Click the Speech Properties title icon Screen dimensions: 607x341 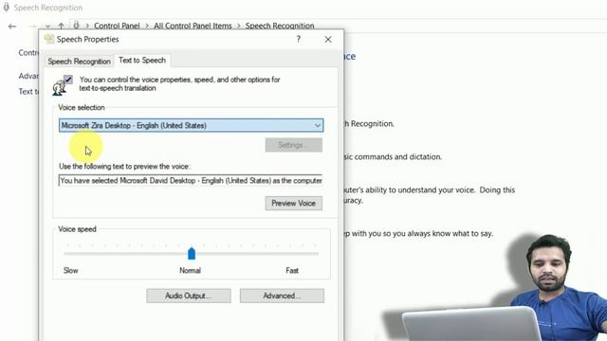[49, 39]
